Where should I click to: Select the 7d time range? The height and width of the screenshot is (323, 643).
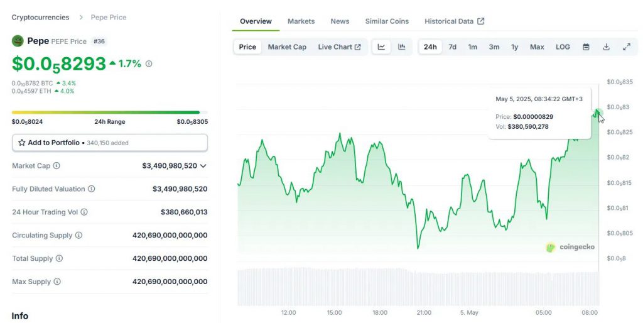(452, 47)
